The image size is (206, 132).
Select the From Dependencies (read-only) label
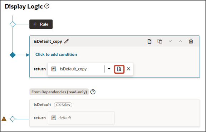59,92
